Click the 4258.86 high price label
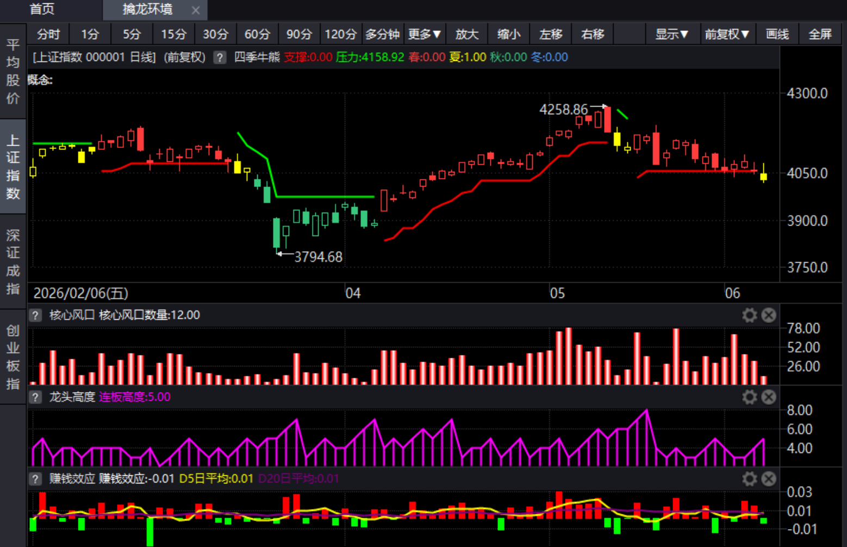The width and height of the screenshot is (847, 547). click(x=564, y=110)
